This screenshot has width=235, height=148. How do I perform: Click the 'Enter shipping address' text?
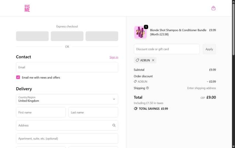point(202,88)
